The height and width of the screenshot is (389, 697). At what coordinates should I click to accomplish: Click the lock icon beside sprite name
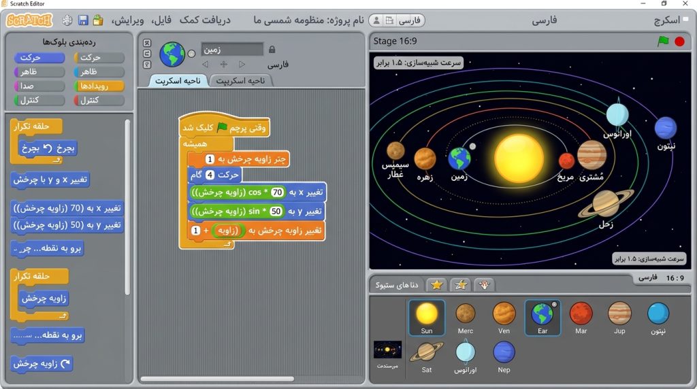coord(272,49)
